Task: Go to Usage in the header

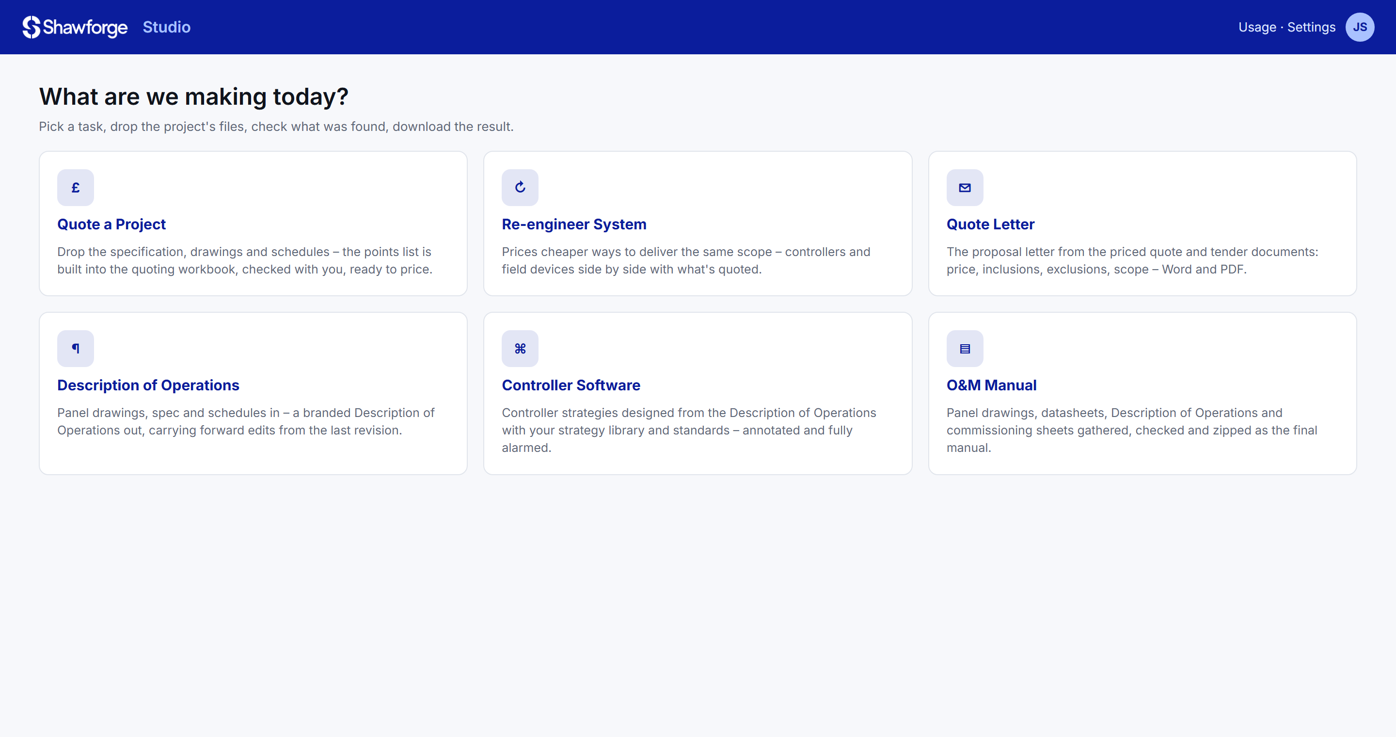Action: pyautogui.click(x=1257, y=27)
